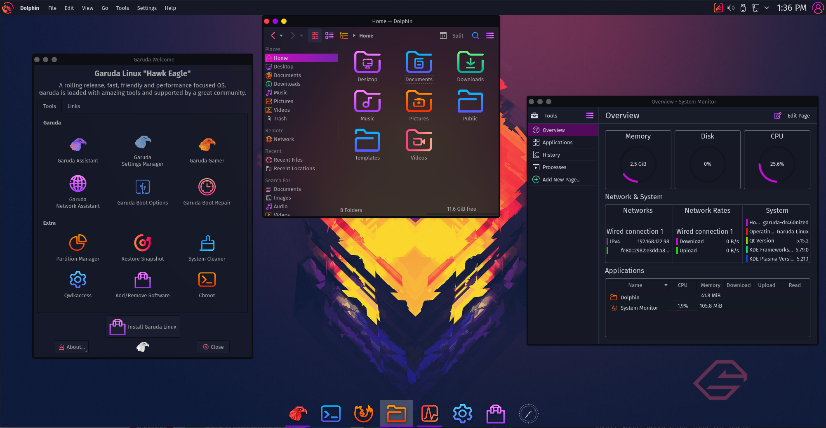Switch to the Links tab

[x=73, y=106]
